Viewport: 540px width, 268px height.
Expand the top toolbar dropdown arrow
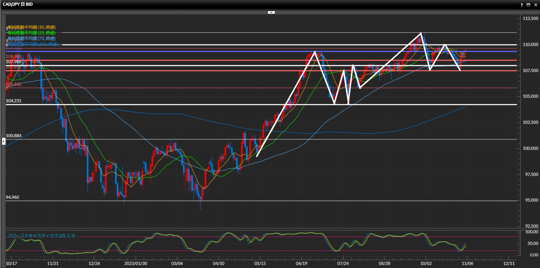271,12
